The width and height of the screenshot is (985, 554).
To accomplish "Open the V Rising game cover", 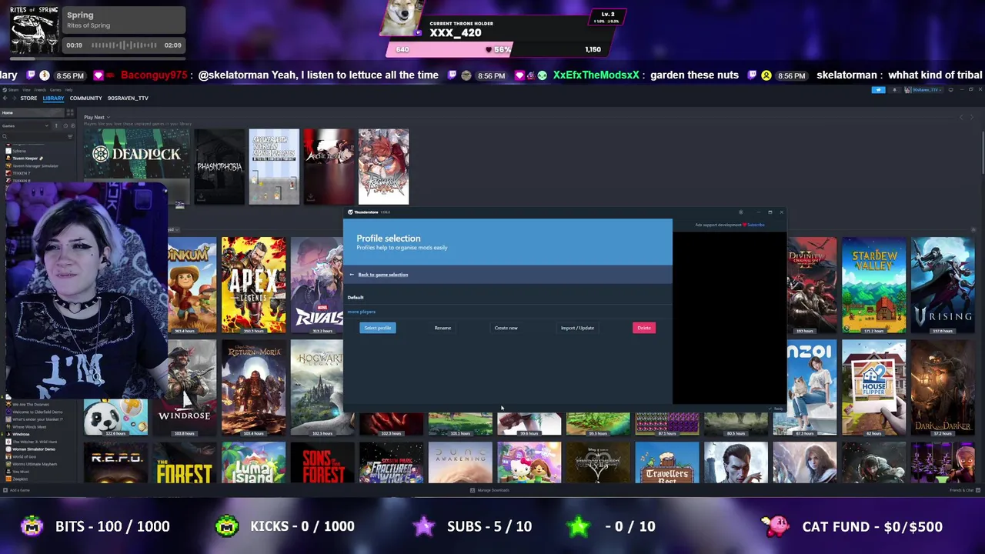I will [x=943, y=285].
